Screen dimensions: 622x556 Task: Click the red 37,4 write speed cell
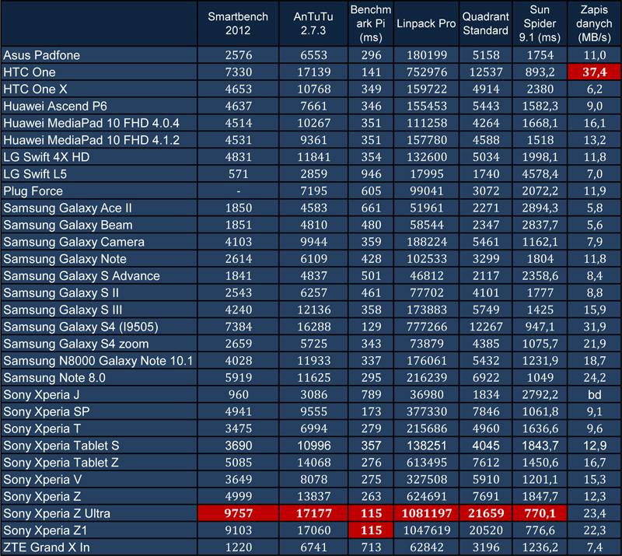(x=594, y=72)
